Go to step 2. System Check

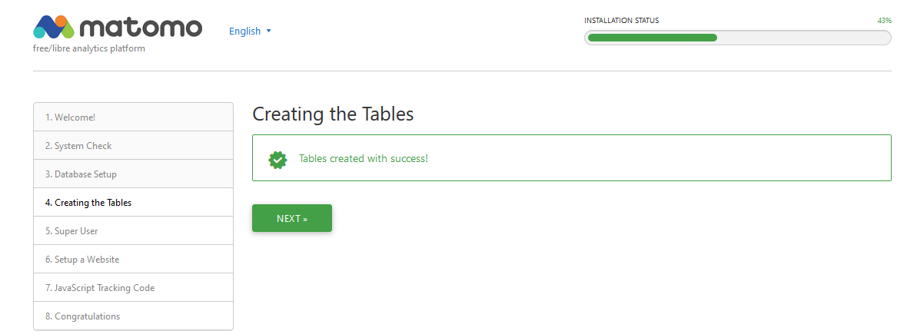point(134,146)
